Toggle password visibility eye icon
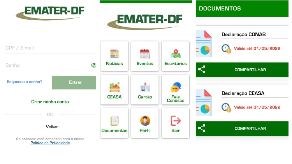The width and height of the screenshot is (292, 164). [93, 65]
